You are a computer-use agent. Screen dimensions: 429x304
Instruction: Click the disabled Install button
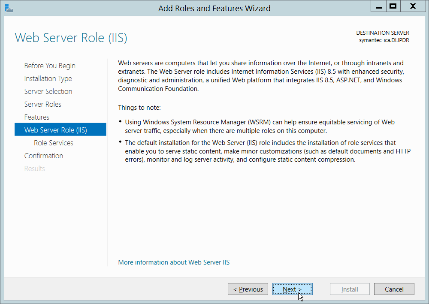point(350,289)
